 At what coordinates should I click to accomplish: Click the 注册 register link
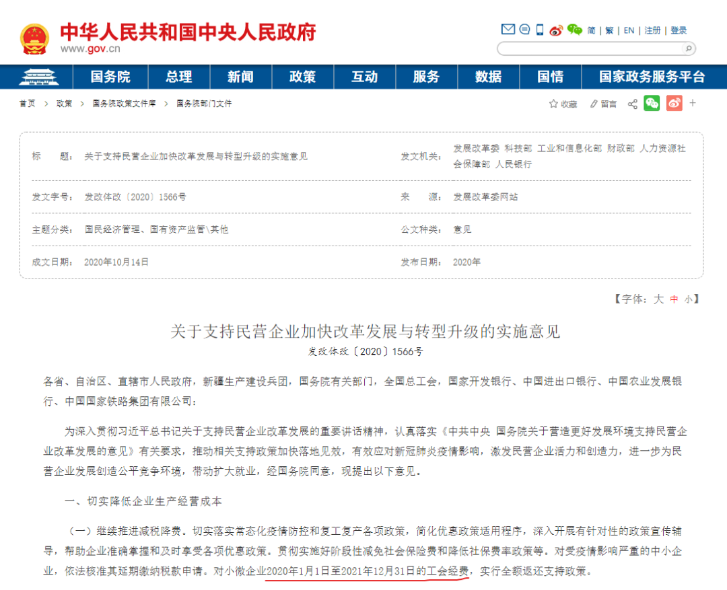(x=652, y=30)
